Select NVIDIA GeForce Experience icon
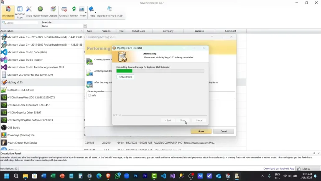Screen dimensions: 321x181 tap(4, 105)
